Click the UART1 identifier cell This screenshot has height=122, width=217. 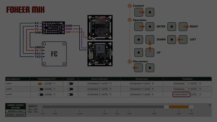(18, 84)
